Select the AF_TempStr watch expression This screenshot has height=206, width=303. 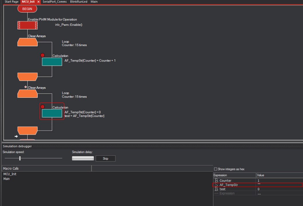pyautogui.click(x=229, y=185)
